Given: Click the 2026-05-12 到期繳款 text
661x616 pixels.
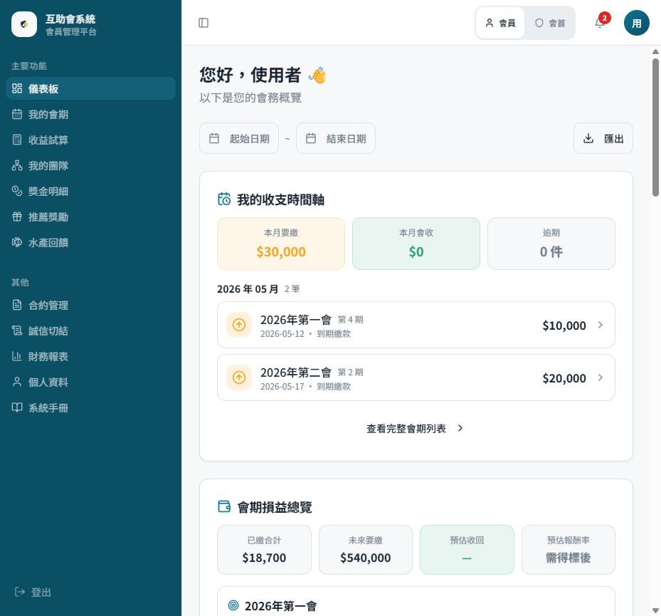Looking at the screenshot, I should coord(306,334).
